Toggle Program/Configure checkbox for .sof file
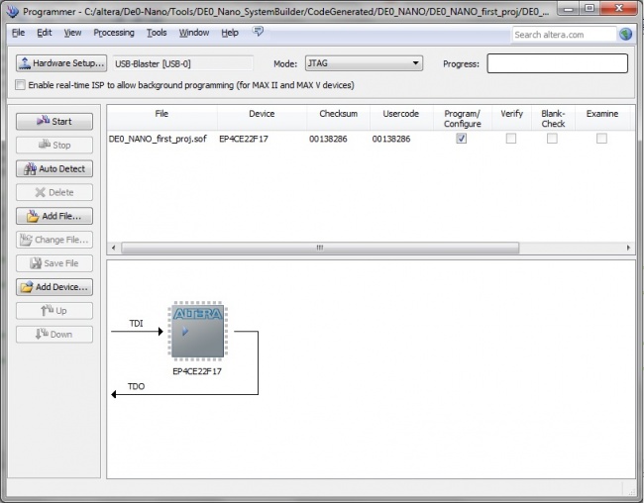Screen dimensions: 644x503 click(462, 139)
